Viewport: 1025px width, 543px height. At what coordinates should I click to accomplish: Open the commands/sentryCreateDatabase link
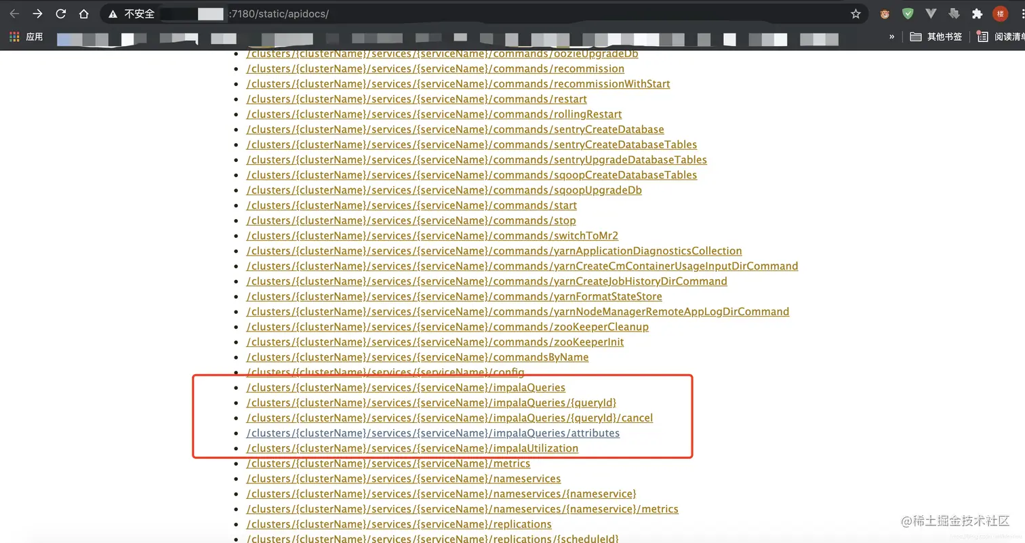tap(455, 129)
